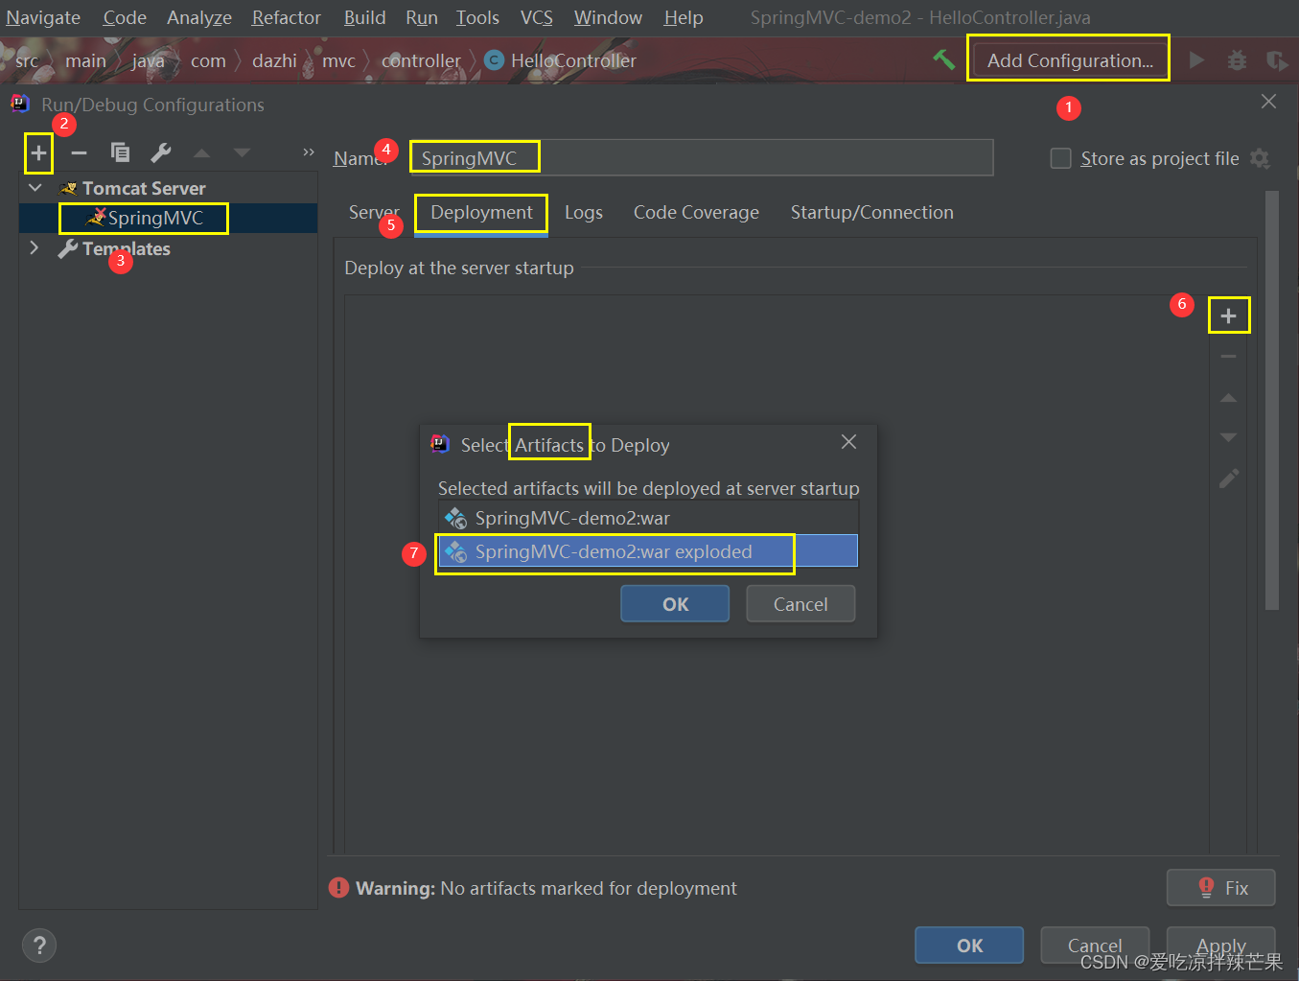Image resolution: width=1299 pixels, height=981 pixels.
Task: Open the Window menu
Action: (608, 17)
